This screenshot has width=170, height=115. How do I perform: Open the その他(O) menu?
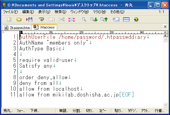(x=117, y=12)
